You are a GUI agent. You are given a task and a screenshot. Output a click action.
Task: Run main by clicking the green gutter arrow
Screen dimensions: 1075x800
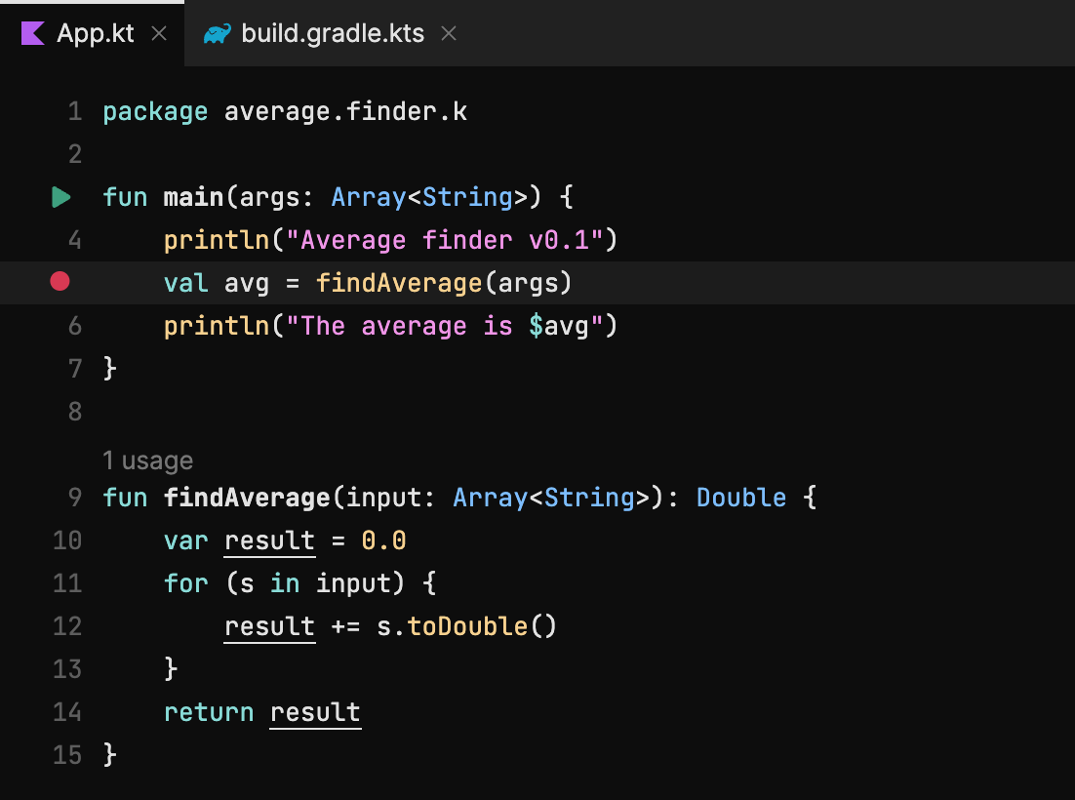tap(60, 197)
